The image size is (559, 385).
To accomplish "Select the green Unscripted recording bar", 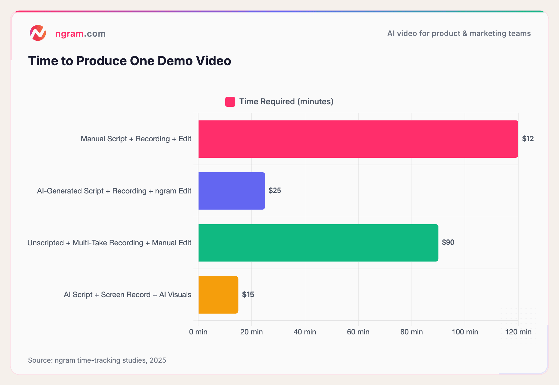I will tap(318, 243).
